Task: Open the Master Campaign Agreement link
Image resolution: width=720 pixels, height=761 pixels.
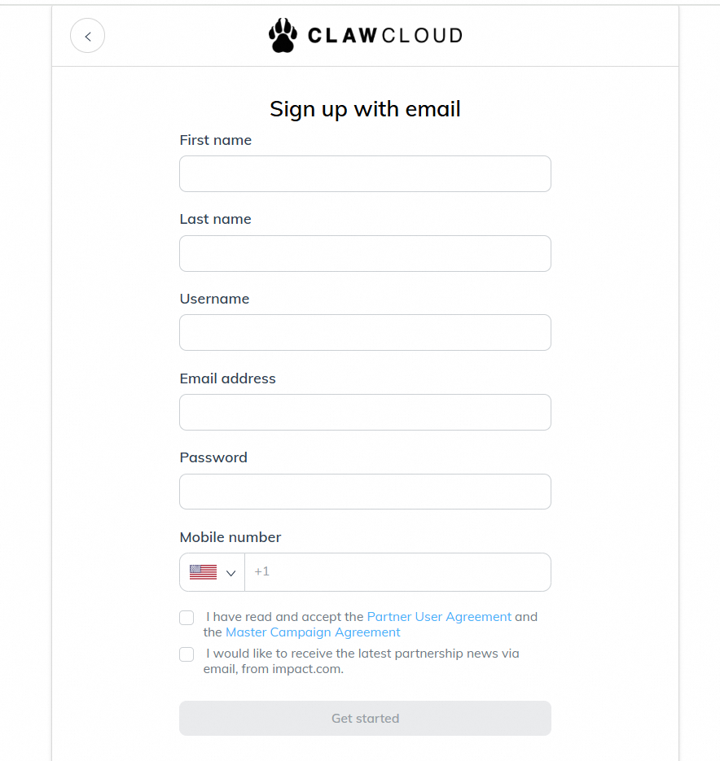Action: click(313, 632)
